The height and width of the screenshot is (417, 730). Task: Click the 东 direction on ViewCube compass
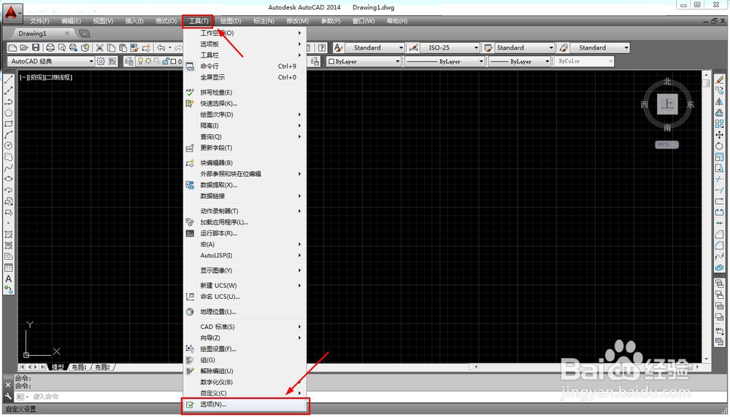(x=691, y=104)
